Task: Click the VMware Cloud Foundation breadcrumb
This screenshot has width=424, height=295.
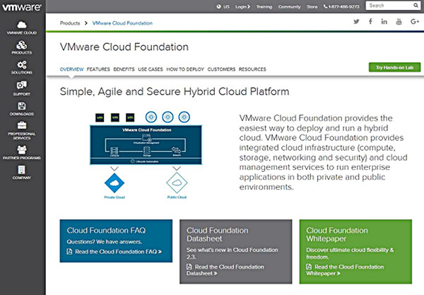Action: 122,23
